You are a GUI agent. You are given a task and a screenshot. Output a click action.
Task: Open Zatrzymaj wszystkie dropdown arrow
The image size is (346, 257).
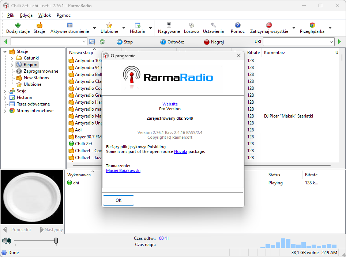click(294, 28)
